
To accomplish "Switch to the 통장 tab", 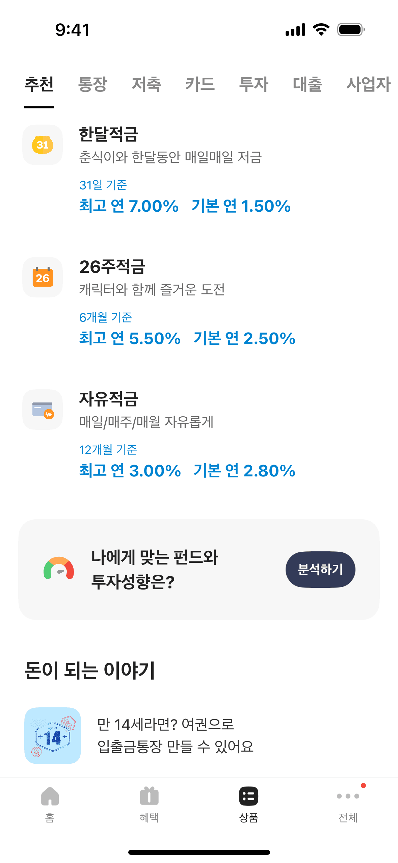I will pyautogui.click(x=92, y=84).
